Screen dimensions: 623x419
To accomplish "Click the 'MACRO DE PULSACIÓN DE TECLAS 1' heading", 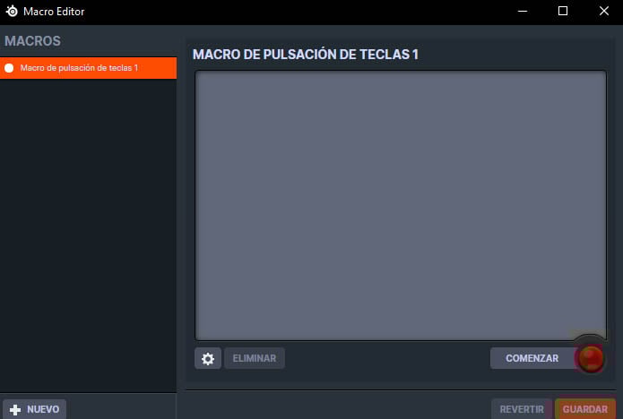I will 306,55.
